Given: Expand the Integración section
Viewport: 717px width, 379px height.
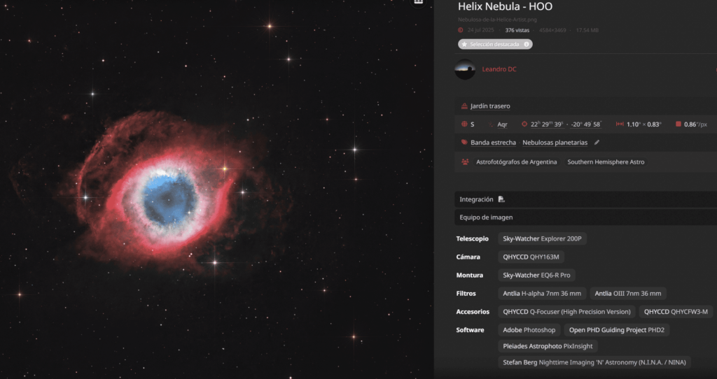Looking at the screenshot, I should 586,199.
